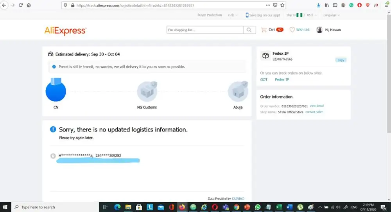This screenshot has width=391, height=212.
Task: Open the notification center icon
Action: coord(384,207)
